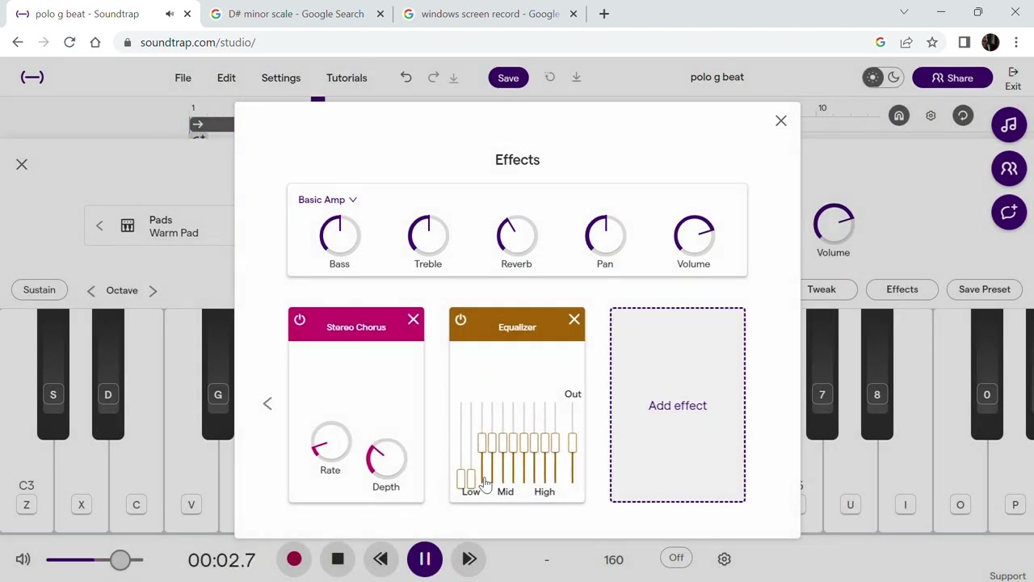Viewport: 1034px width, 582px height.
Task: Click the Soundtrap logo icon
Action: click(x=32, y=77)
